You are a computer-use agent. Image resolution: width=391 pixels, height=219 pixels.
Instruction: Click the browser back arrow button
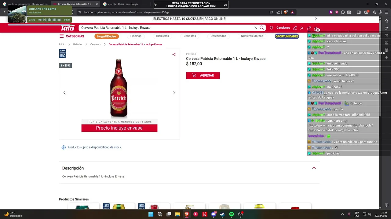4,12
